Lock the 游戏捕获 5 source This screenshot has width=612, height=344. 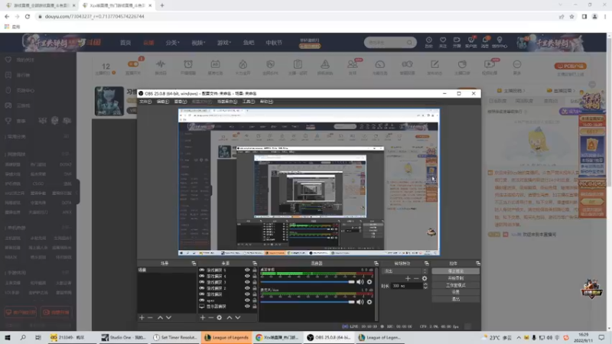pyautogui.click(x=255, y=270)
